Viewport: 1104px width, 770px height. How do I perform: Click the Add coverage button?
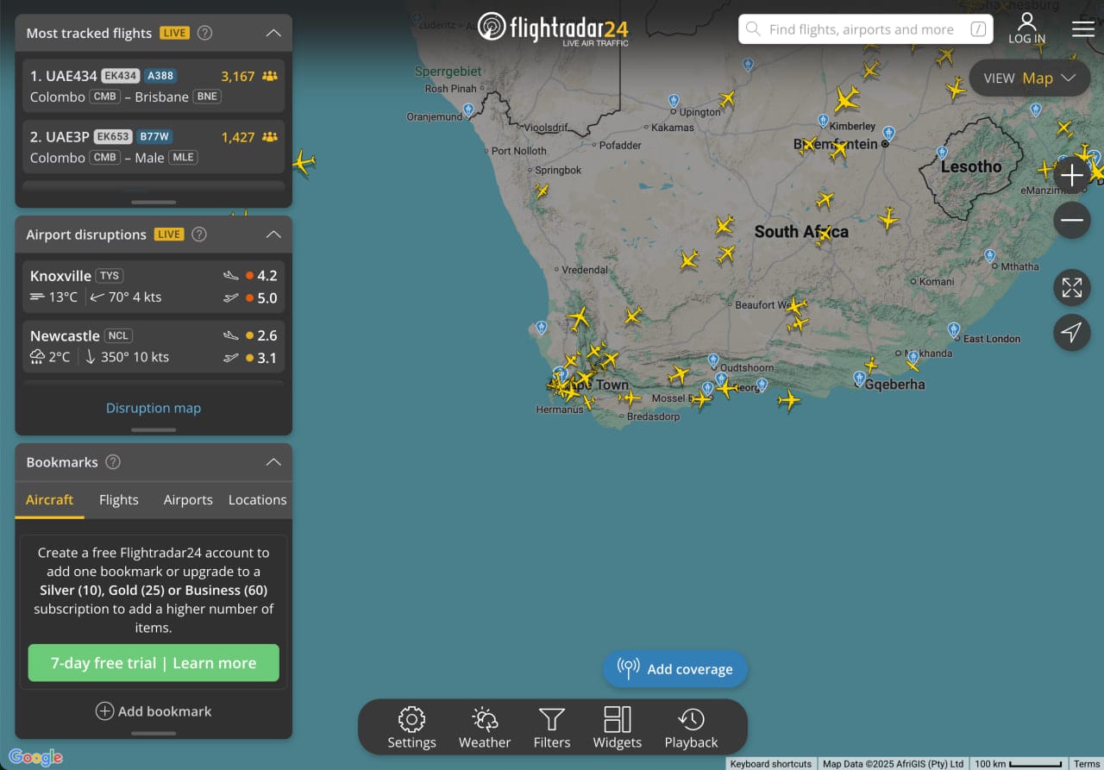click(x=675, y=669)
